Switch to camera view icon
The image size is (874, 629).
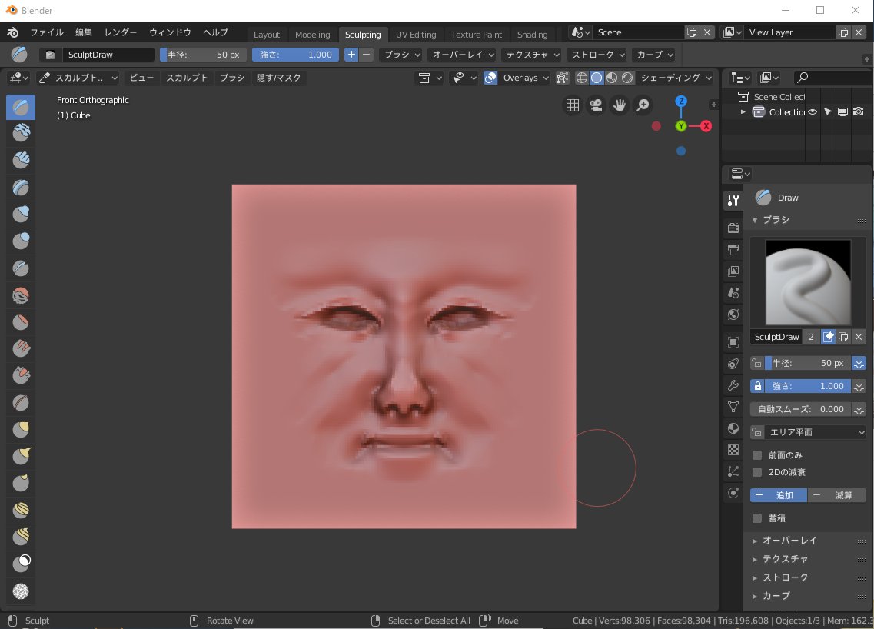point(596,105)
